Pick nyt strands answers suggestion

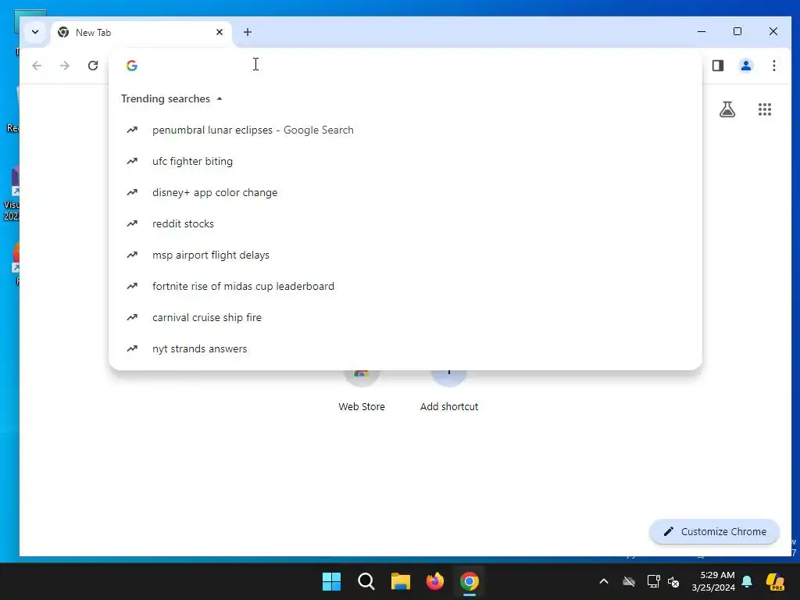coord(405,348)
